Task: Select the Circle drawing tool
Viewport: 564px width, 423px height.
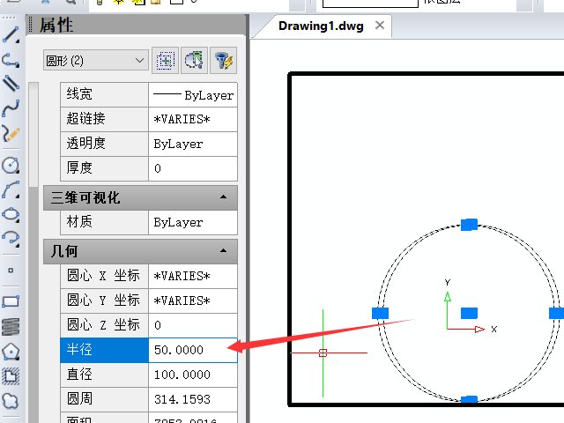Action: pyautogui.click(x=11, y=165)
